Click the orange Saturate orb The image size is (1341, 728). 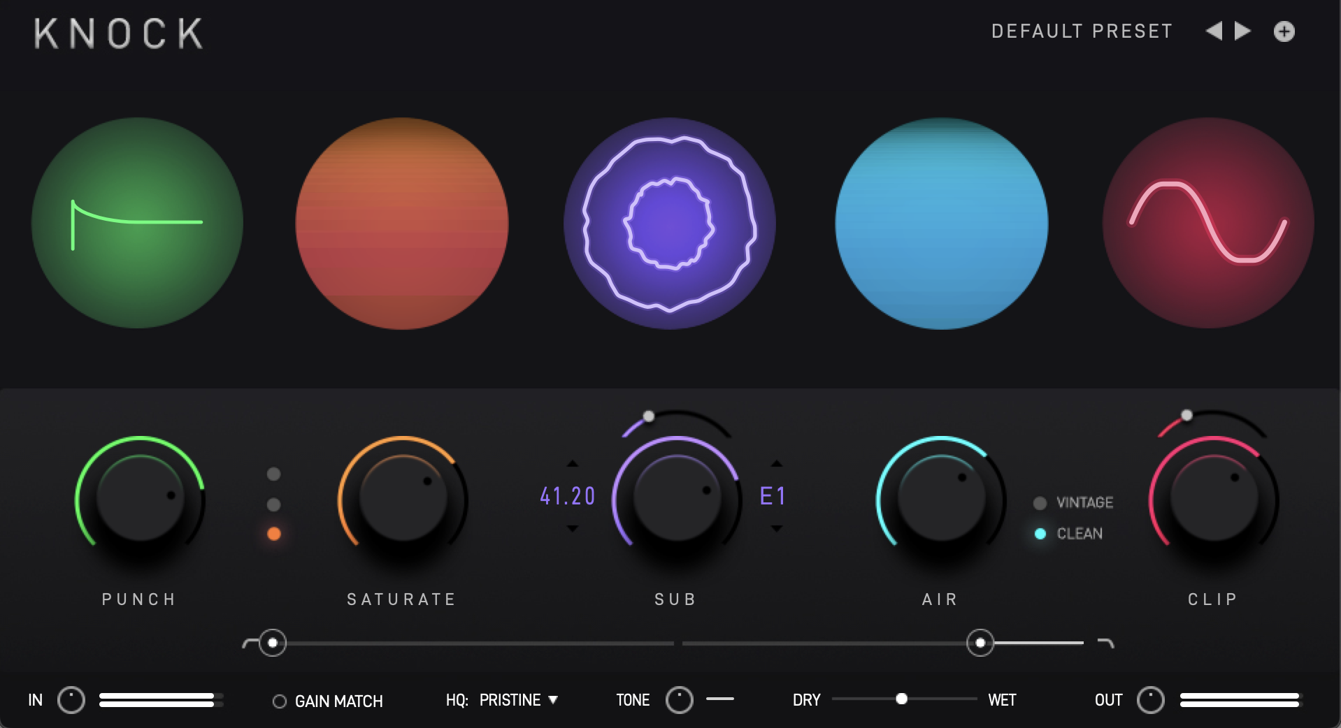click(x=402, y=223)
